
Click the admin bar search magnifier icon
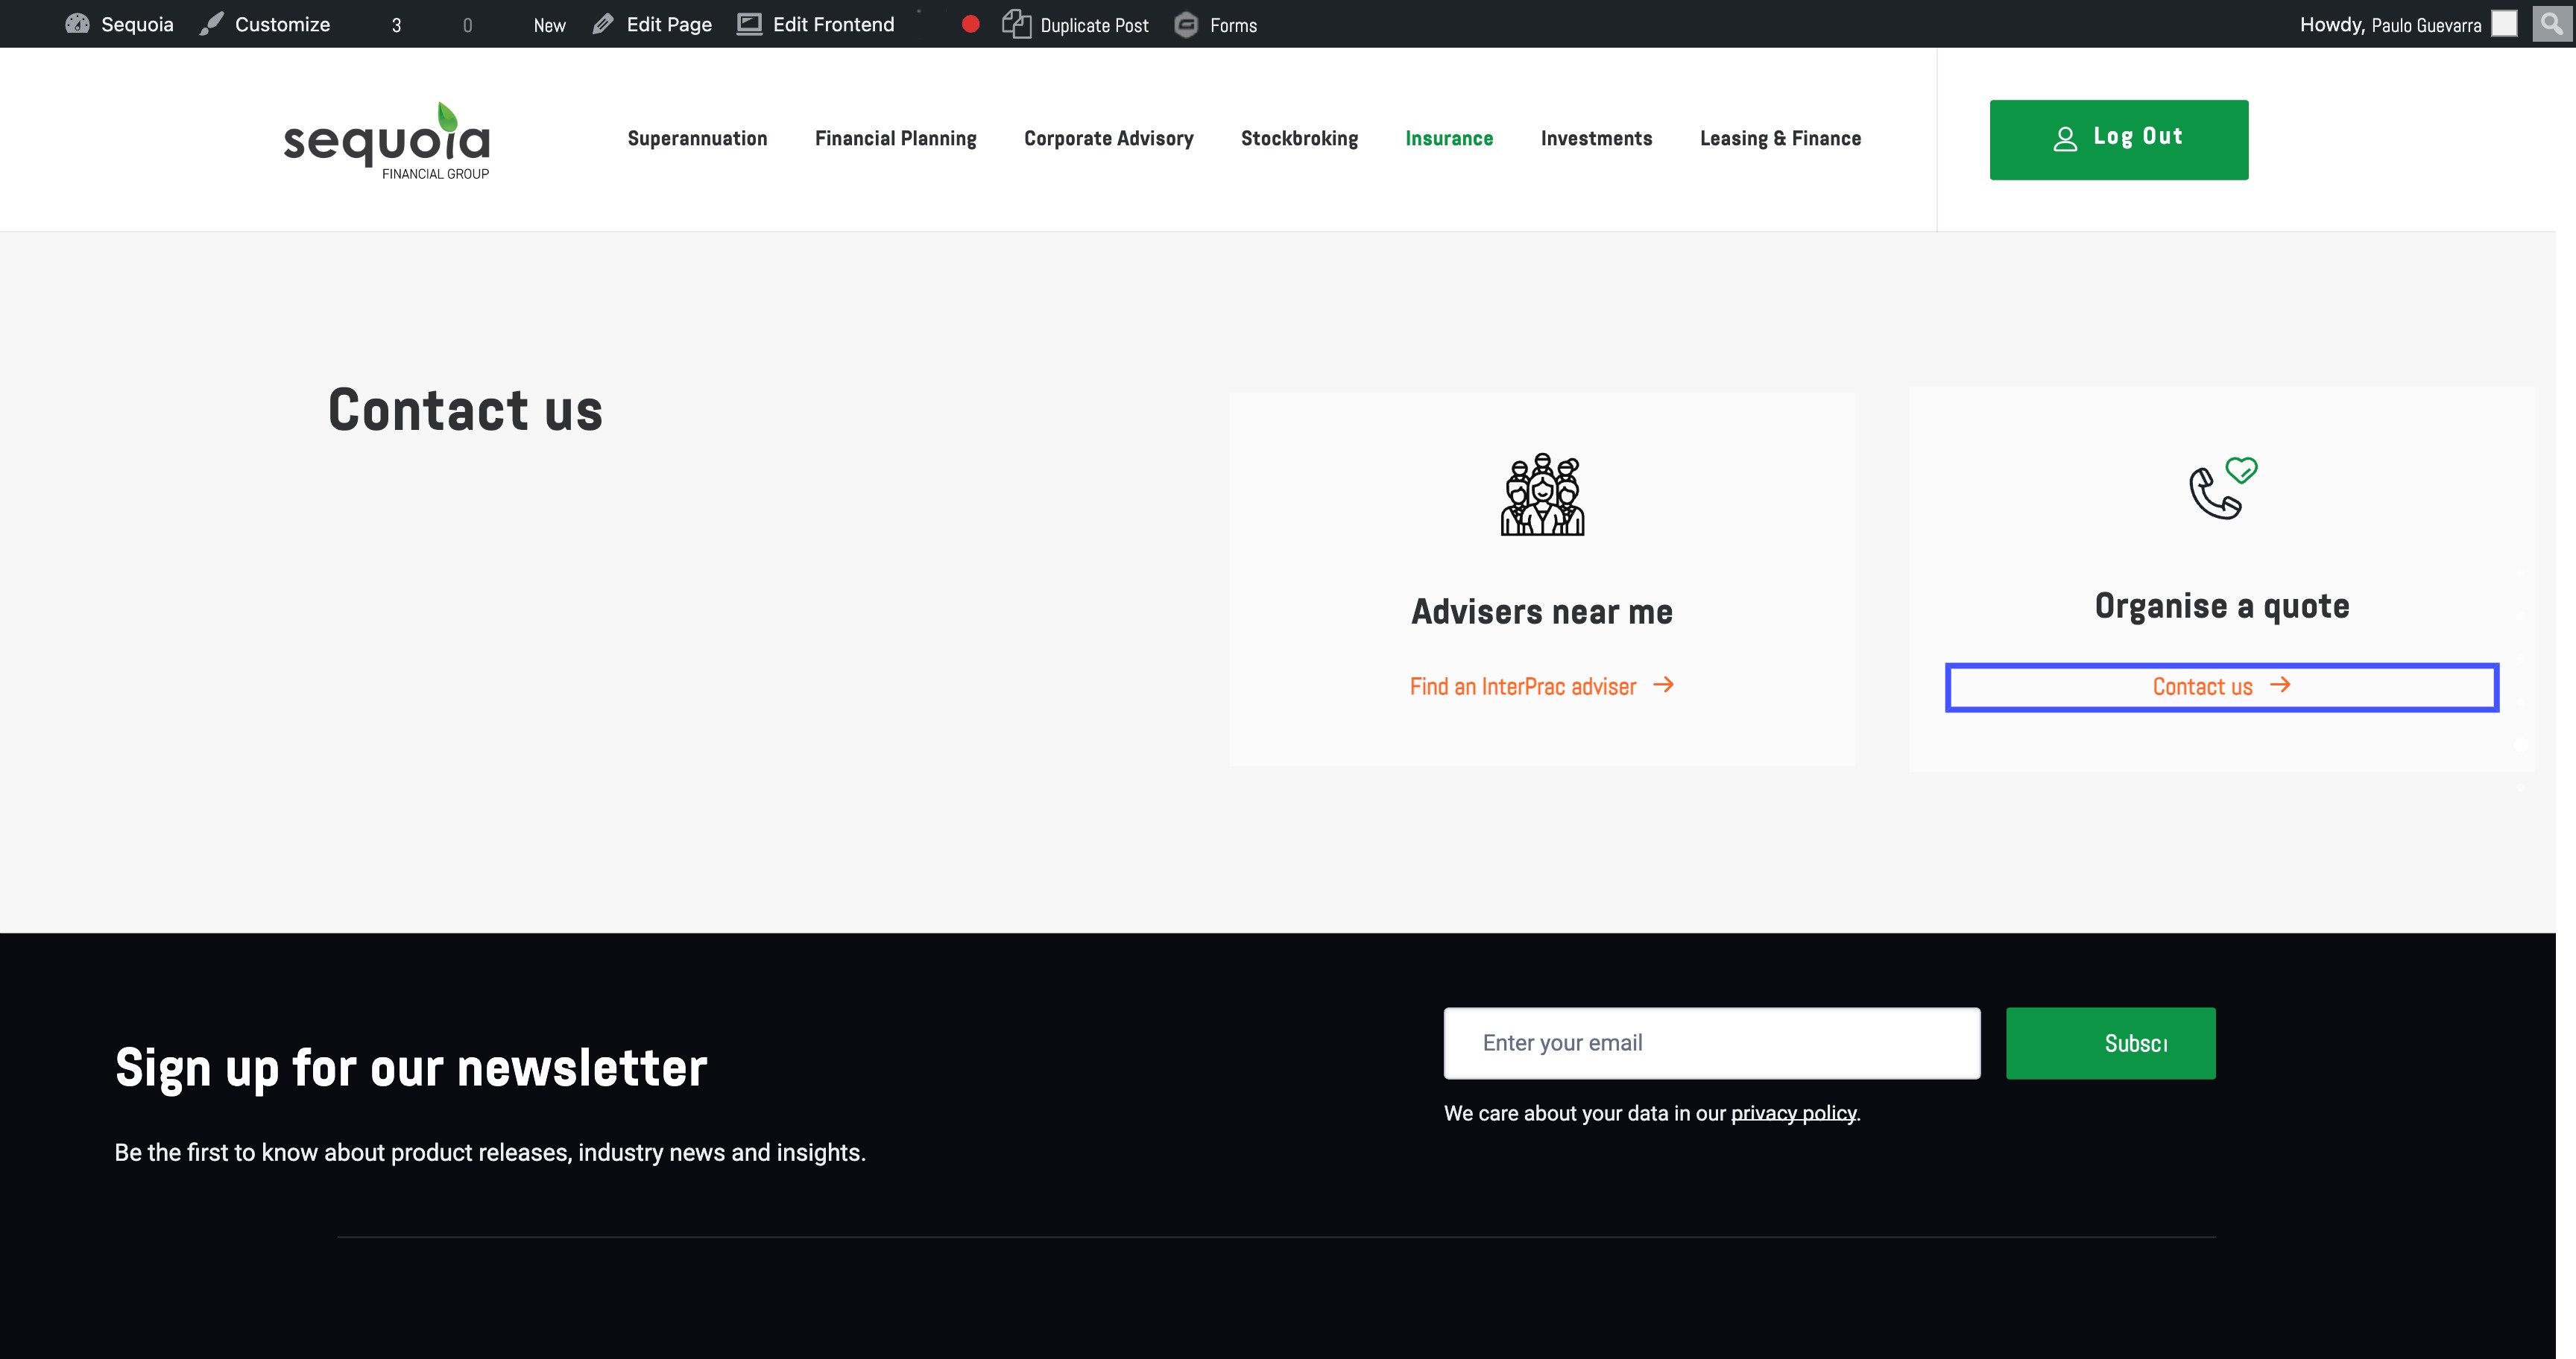(2551, 23)
